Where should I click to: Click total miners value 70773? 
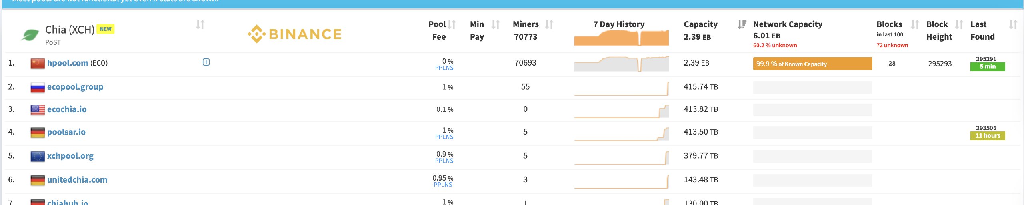(525, 37)
